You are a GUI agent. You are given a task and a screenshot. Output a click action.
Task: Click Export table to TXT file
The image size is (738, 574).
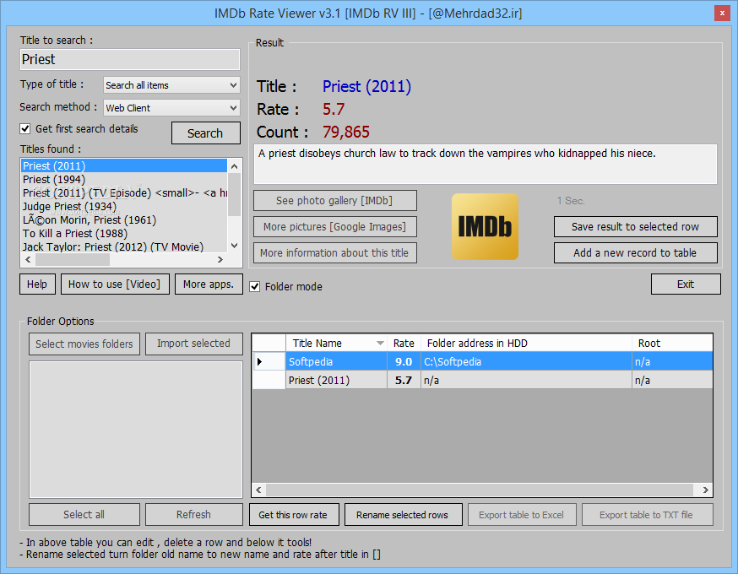[x=647, y=515]
